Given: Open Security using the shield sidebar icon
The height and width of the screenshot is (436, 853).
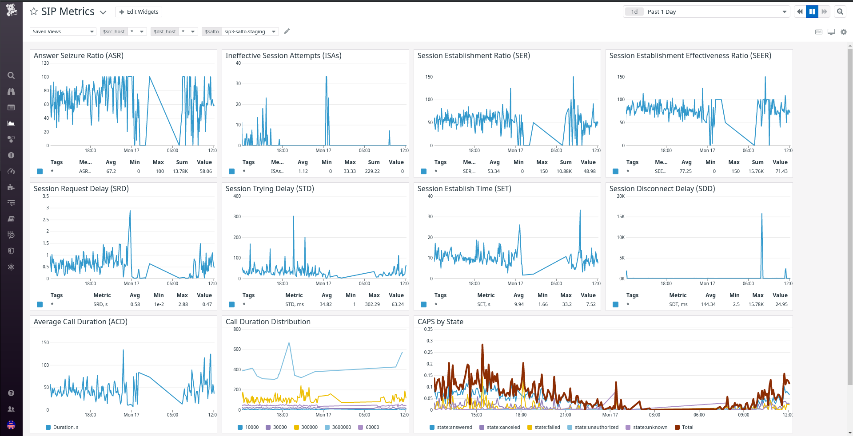Looking at the screenshot, I should pyautogui.click(x=11, y=251).
